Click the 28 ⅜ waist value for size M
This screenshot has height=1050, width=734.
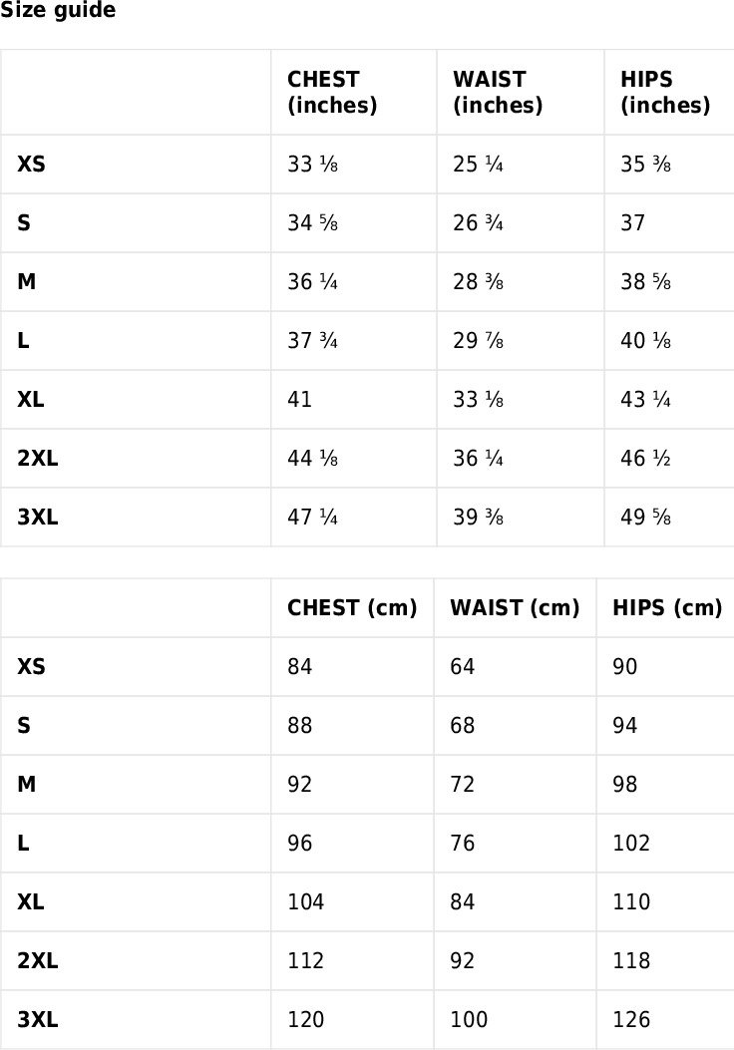(x=478, y=282)
